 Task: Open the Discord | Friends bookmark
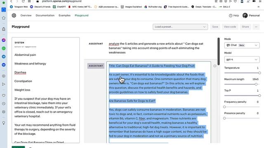pyautogui.click(x=40, y=7)
